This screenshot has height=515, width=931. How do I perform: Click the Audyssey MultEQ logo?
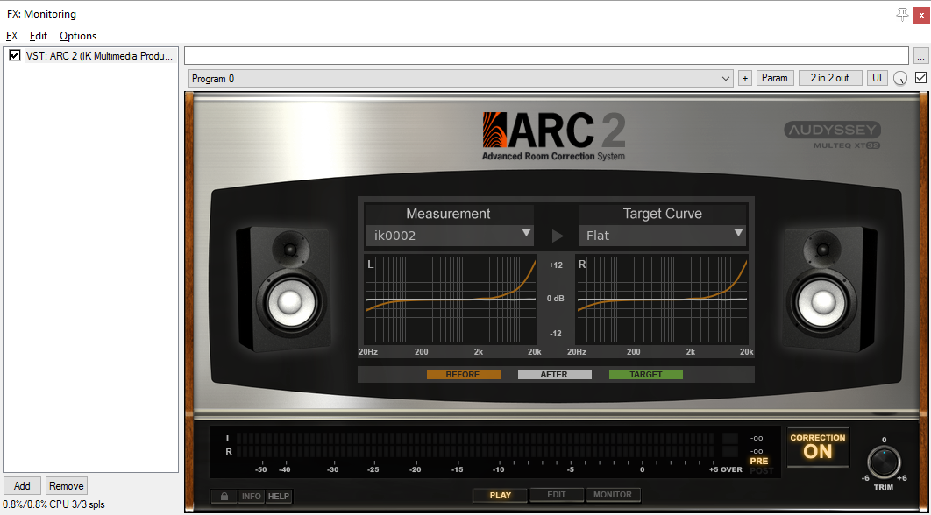(832, 135)
